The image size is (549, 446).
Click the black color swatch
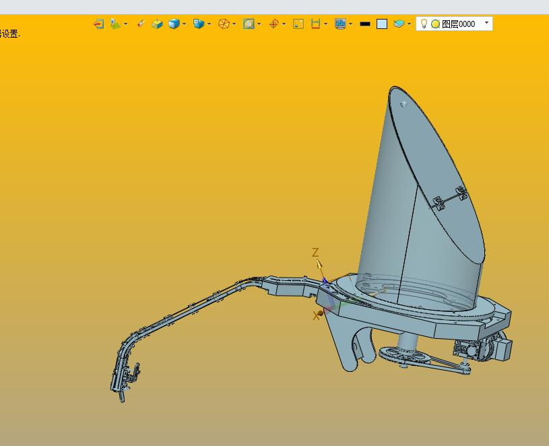click(x=365, y=24)
